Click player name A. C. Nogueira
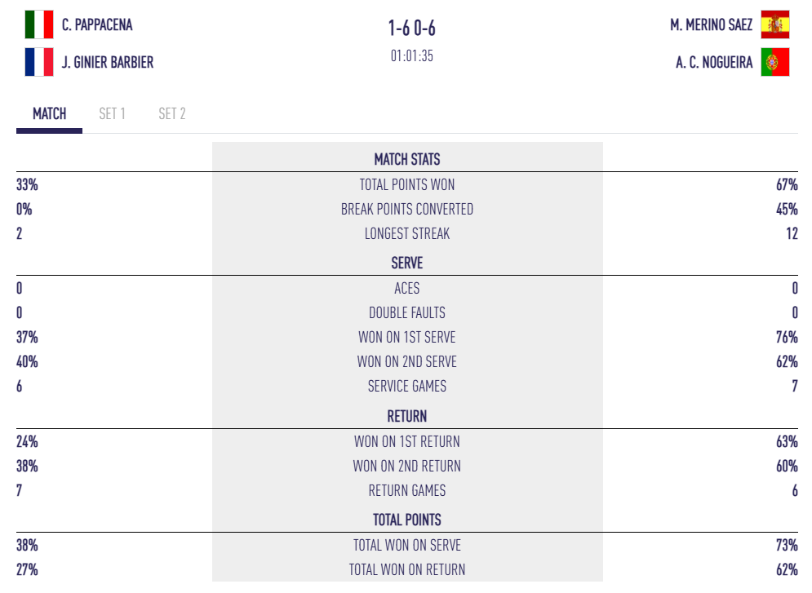The height and width of the screenshot is (593, 812). point(714,62)
